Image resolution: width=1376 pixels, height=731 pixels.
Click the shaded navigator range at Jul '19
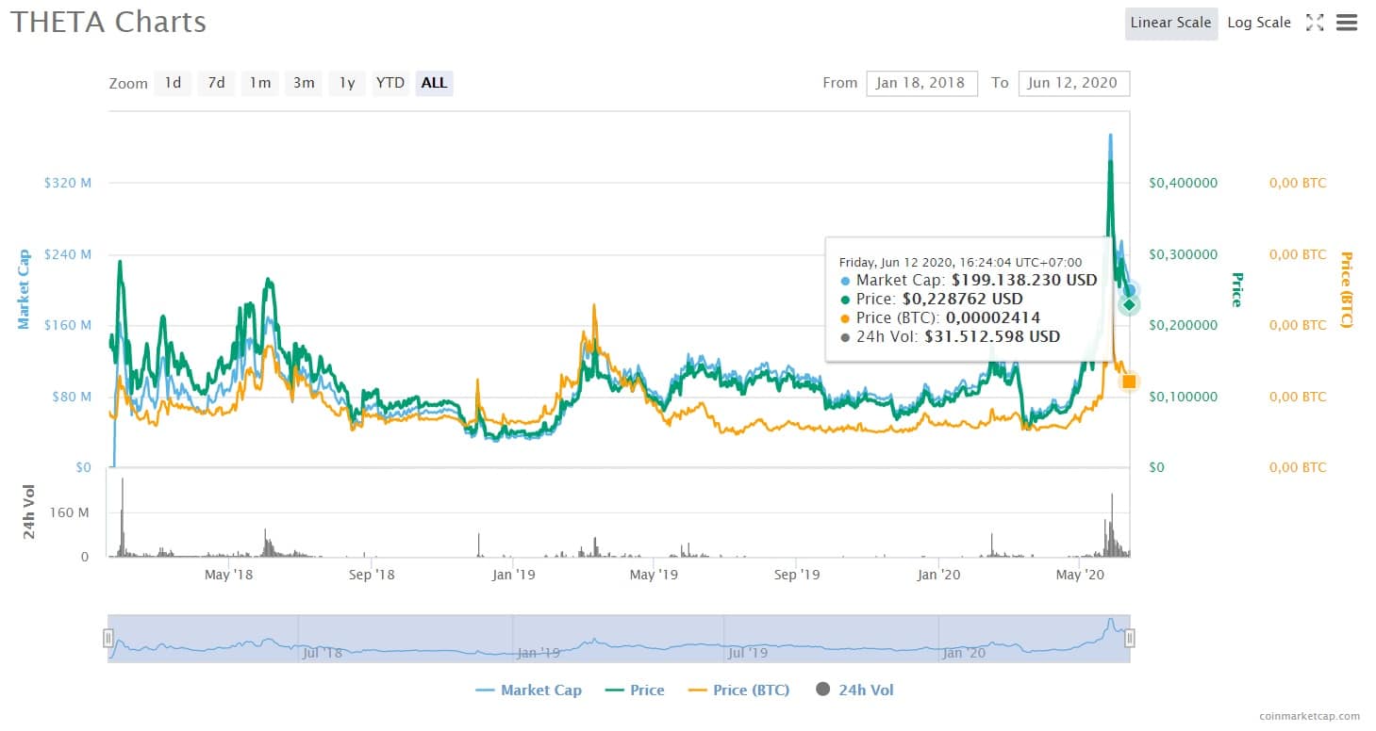pyautogui.click(x=748, y=651)
